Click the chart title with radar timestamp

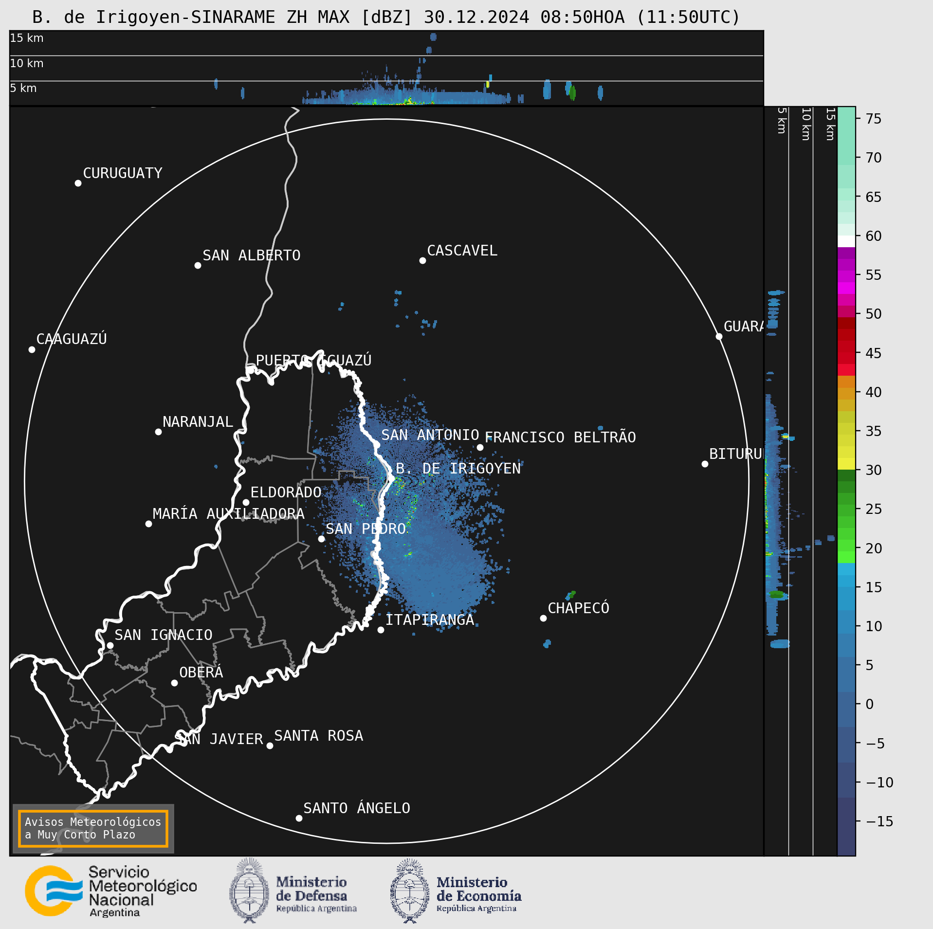386,17
